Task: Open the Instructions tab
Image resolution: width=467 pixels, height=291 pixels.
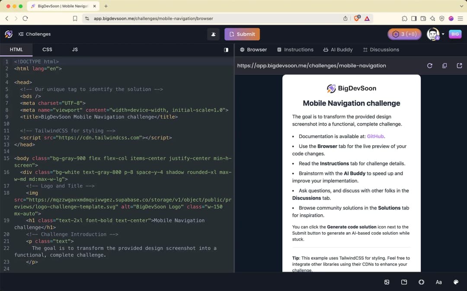Action: (x=295, y=50)
